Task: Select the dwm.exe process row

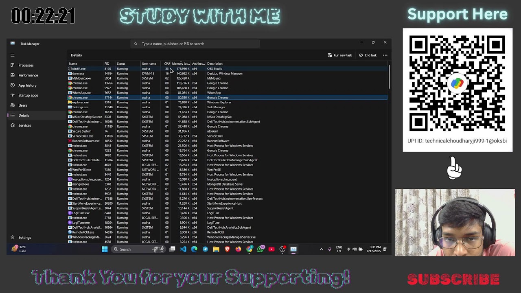Action: click(227, 74)
